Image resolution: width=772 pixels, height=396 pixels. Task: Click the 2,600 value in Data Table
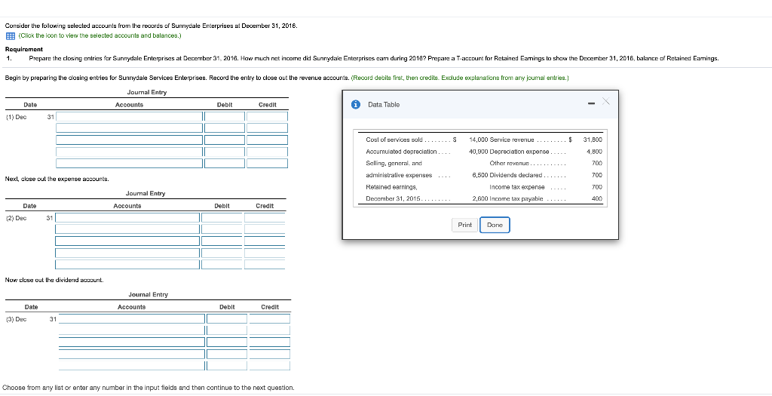(x=480, y=198)
